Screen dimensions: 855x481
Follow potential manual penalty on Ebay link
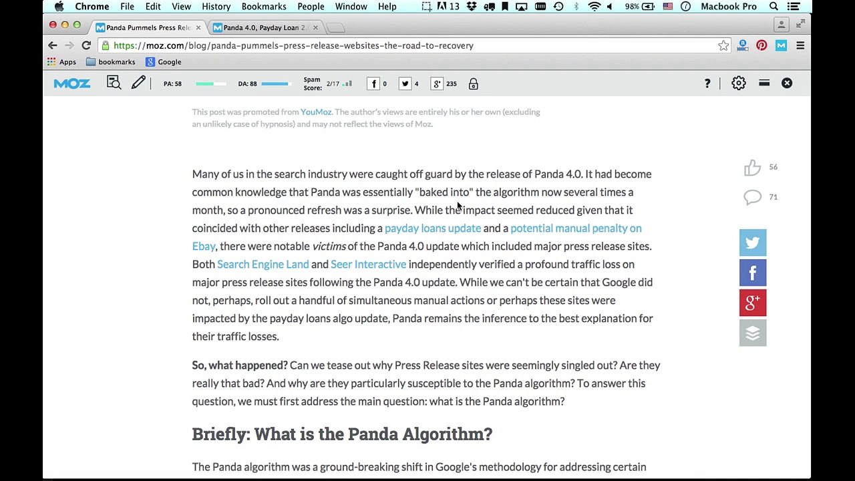[x=576, y=228]
